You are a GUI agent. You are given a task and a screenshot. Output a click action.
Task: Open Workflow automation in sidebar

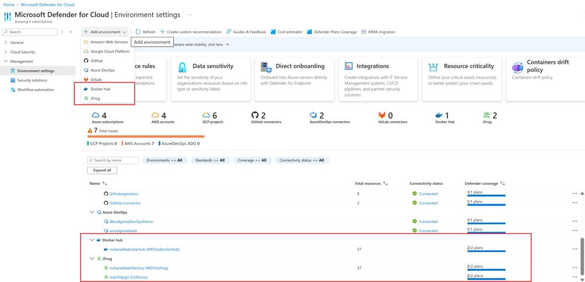tap(36, 90)
